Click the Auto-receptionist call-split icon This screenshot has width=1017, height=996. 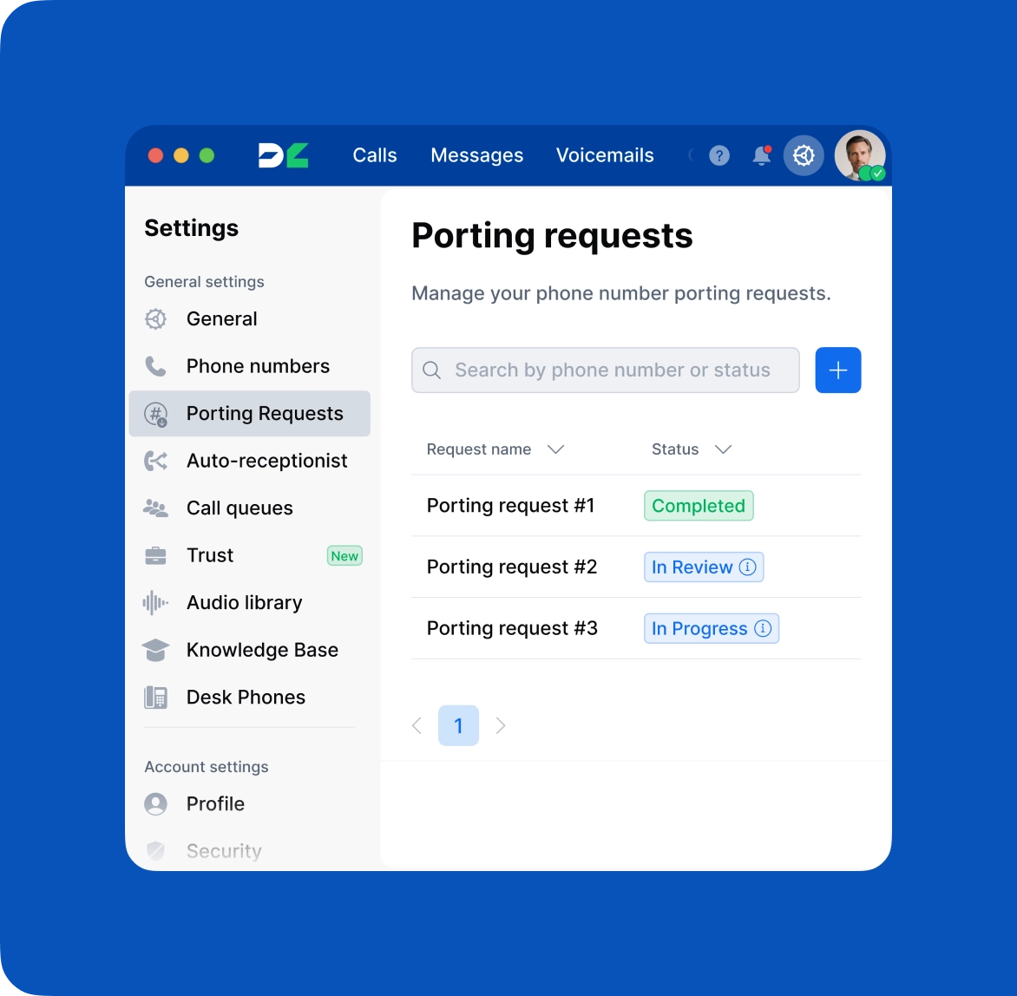(x=155, y=461)
